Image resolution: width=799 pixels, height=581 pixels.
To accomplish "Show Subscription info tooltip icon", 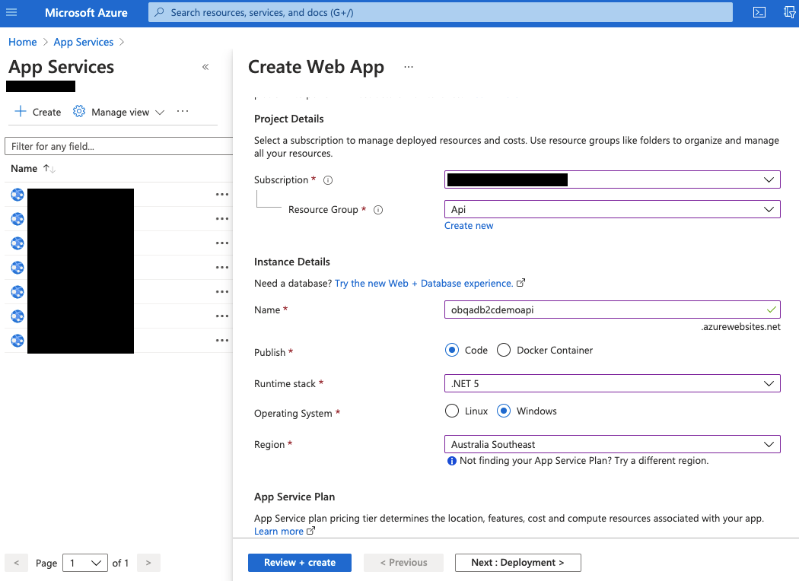I will tap(328, 180).
